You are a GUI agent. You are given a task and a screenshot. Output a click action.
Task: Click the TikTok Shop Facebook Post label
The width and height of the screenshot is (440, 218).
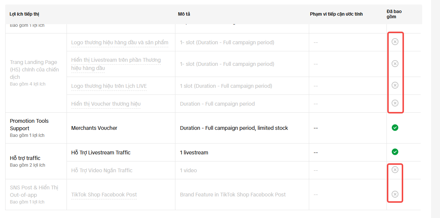[104, 195]
